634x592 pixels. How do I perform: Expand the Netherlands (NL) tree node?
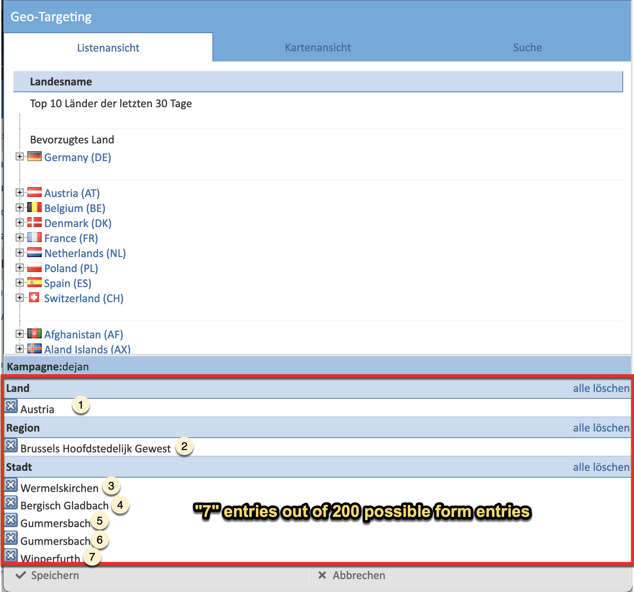point(19,253)
